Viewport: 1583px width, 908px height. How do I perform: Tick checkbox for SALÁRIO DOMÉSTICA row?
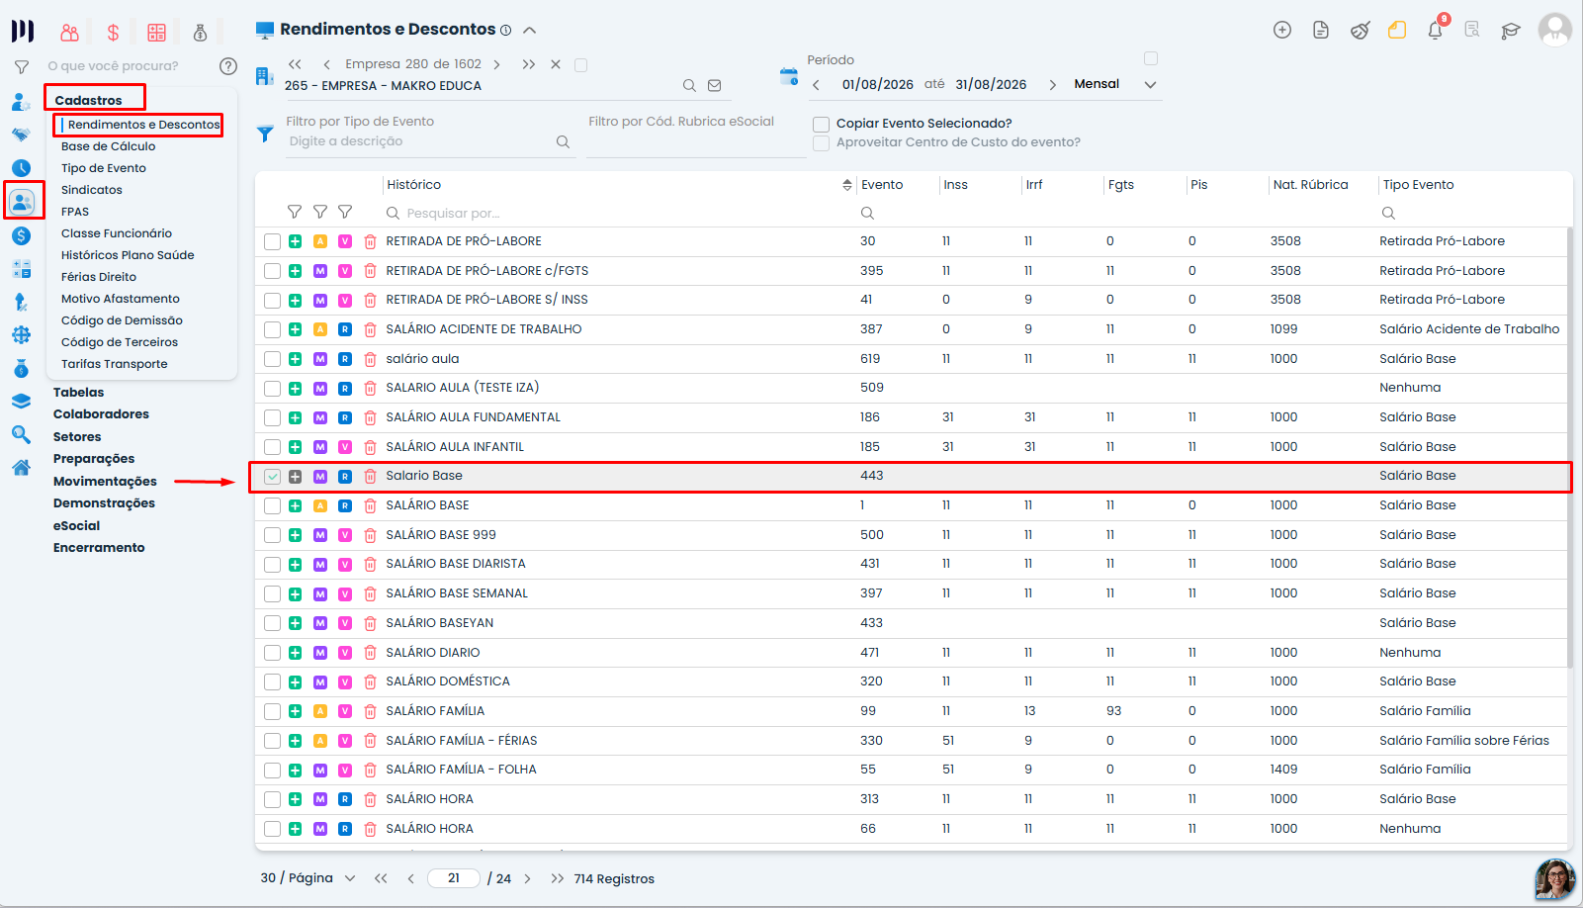point(272,682)
